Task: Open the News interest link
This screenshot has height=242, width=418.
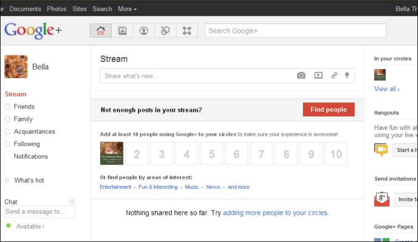Action: point(213,187)
